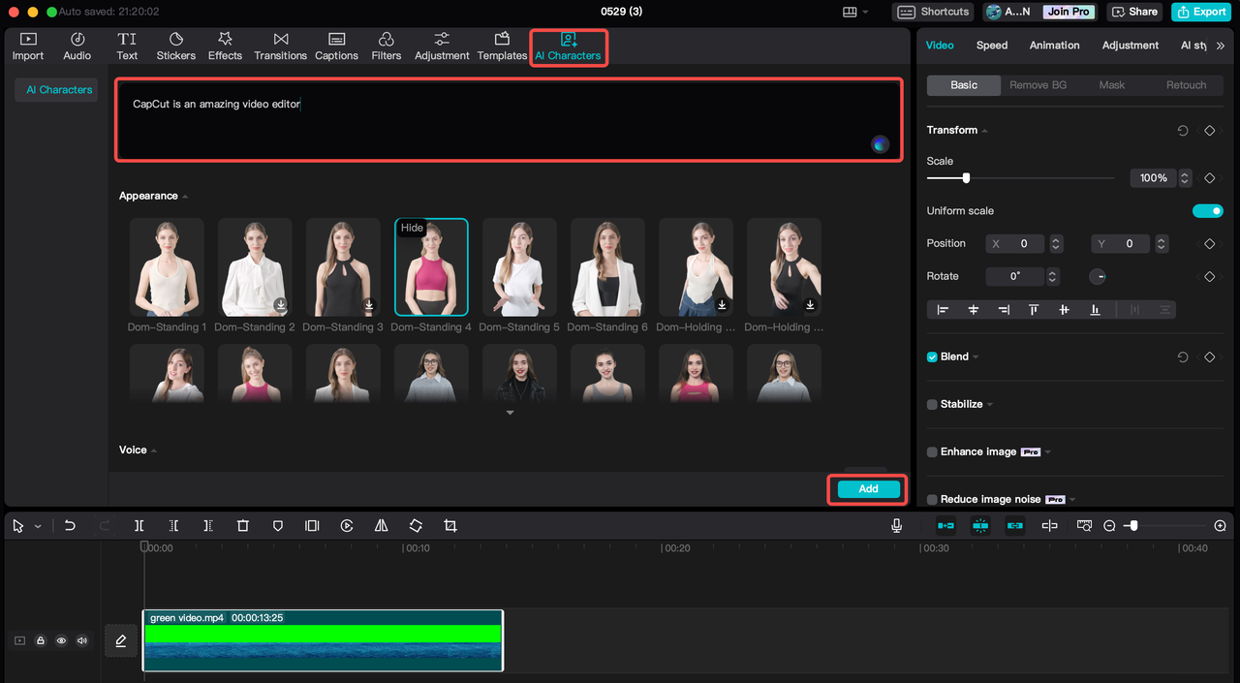Select the Mirror flip icon

[x=381, y=525]
